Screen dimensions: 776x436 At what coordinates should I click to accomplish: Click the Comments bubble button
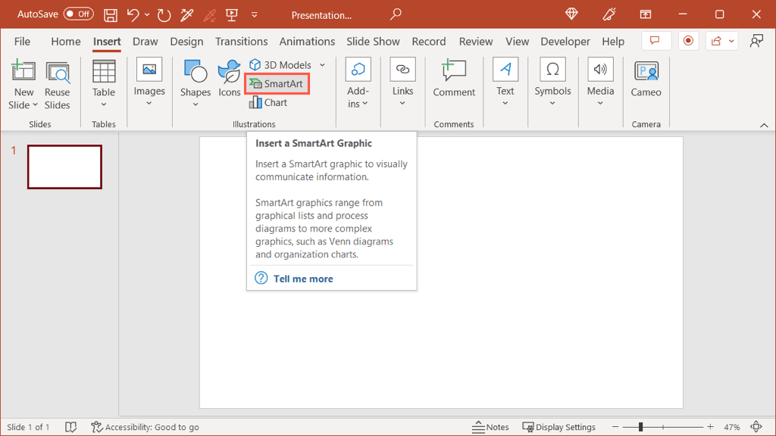click(x=656, y=41)
